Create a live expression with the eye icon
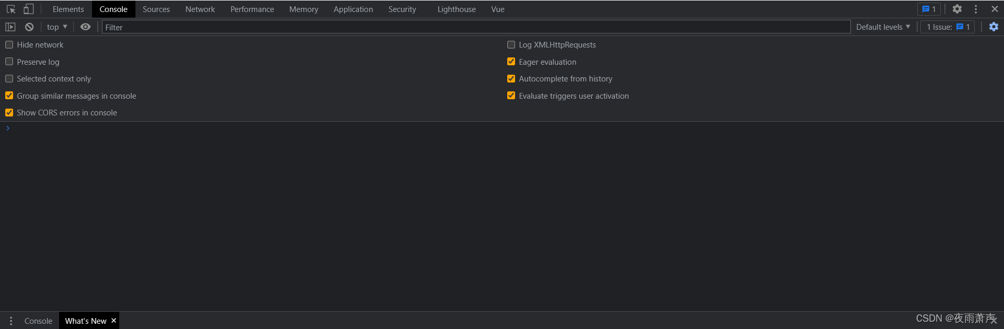1004x329 pixels. pos(85,27)
